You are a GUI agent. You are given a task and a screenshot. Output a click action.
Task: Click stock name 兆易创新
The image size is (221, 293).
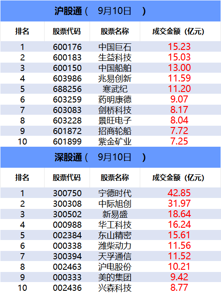tap(115, 78)
